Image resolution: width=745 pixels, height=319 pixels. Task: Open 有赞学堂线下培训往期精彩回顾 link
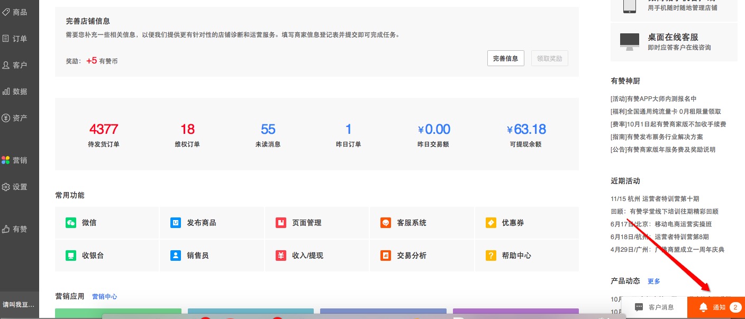[665, 212]
